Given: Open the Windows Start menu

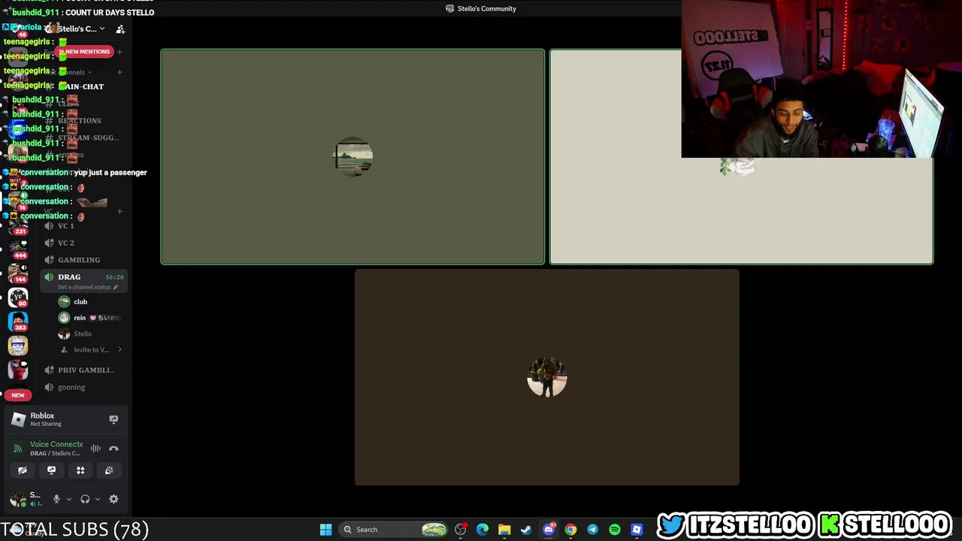Looking at the screenshot, I should coord(325,530).
